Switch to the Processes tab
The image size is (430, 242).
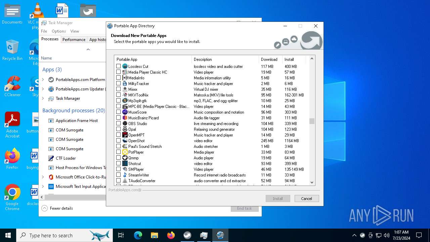50,39
